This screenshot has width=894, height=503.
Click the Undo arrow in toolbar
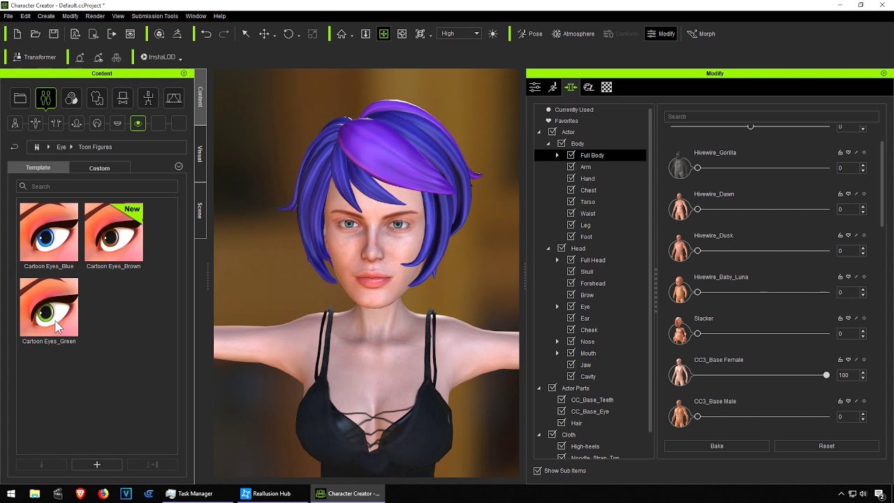206,34
